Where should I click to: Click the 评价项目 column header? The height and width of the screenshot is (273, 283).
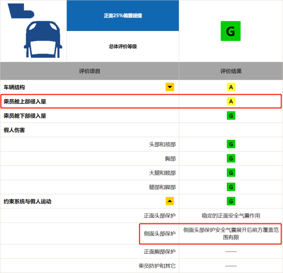pyautogui.click(x=89, y=71)
